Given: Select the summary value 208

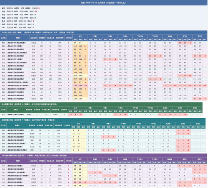Looking at the screenshot, I should pos(15,24).
